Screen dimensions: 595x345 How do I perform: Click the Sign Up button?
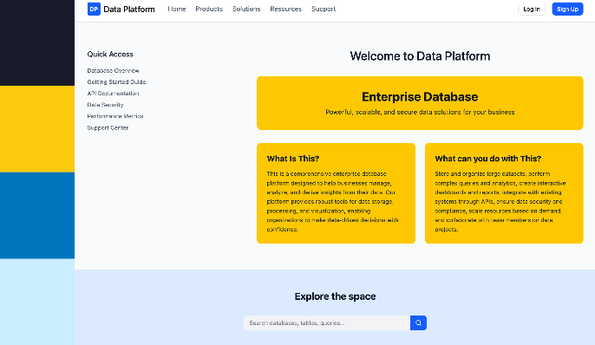click(567, 9)
